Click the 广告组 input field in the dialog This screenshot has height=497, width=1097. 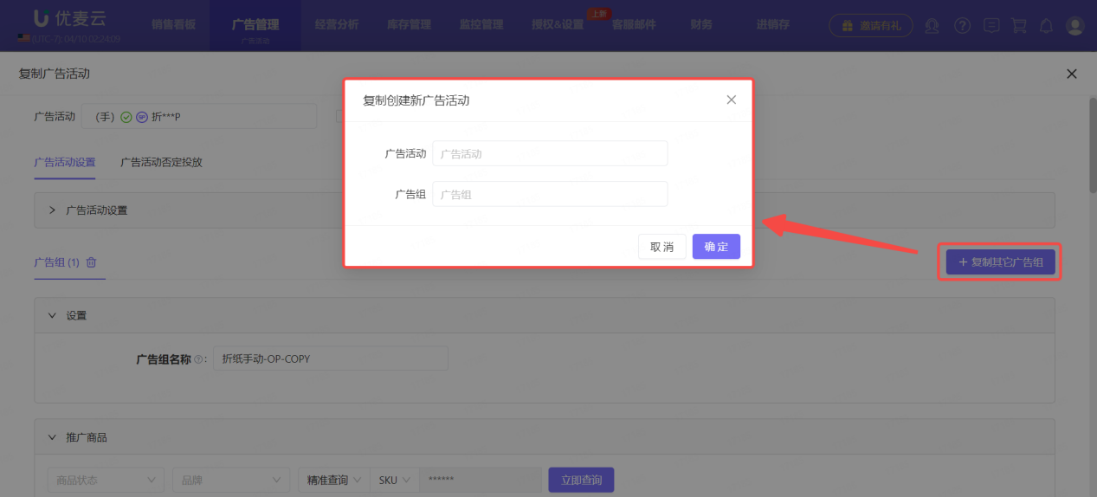pyautogui.click(x=550, y=194)
